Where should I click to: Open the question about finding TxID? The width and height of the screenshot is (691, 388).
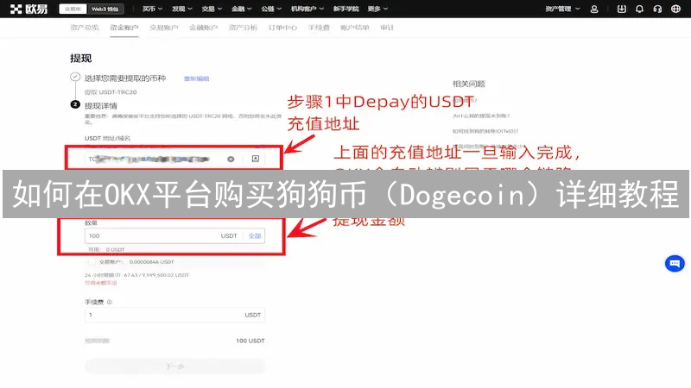[485, 131]
